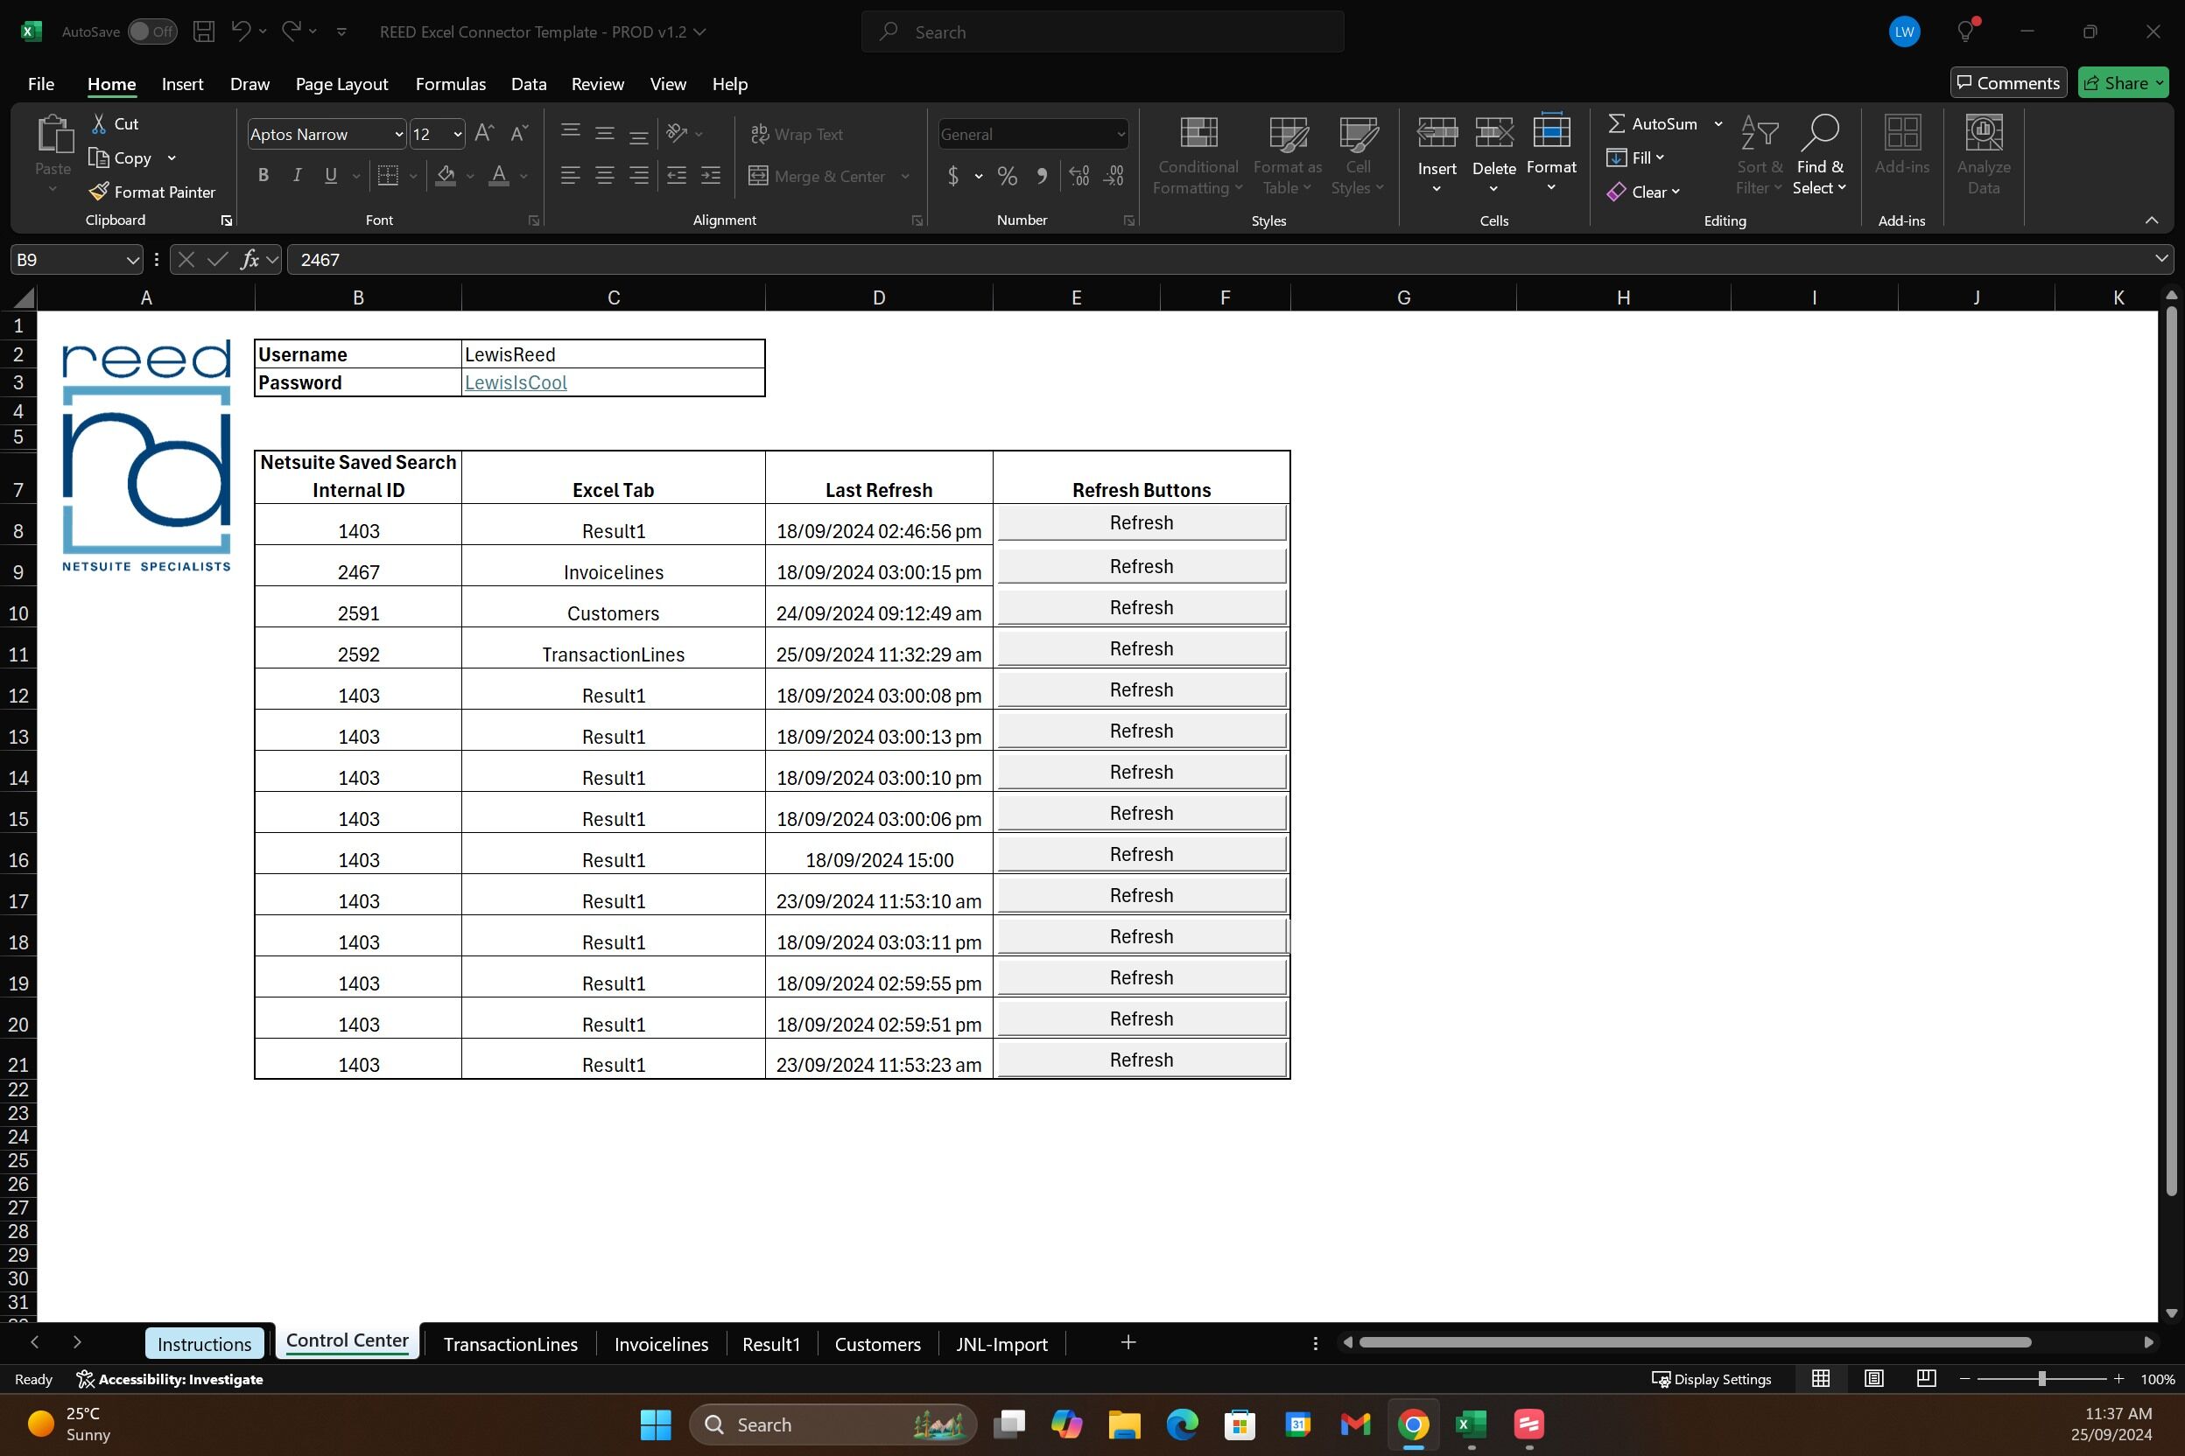Click the Increase Font Size icon
Screen dimensions: 2185x1456
coord(484,134)
